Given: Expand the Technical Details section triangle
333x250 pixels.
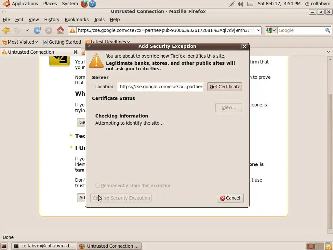Looking at the screenshot, I should click(x=71, y=135).
